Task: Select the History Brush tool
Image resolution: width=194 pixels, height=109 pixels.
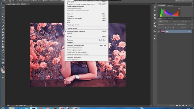Action: click(3, 35)
